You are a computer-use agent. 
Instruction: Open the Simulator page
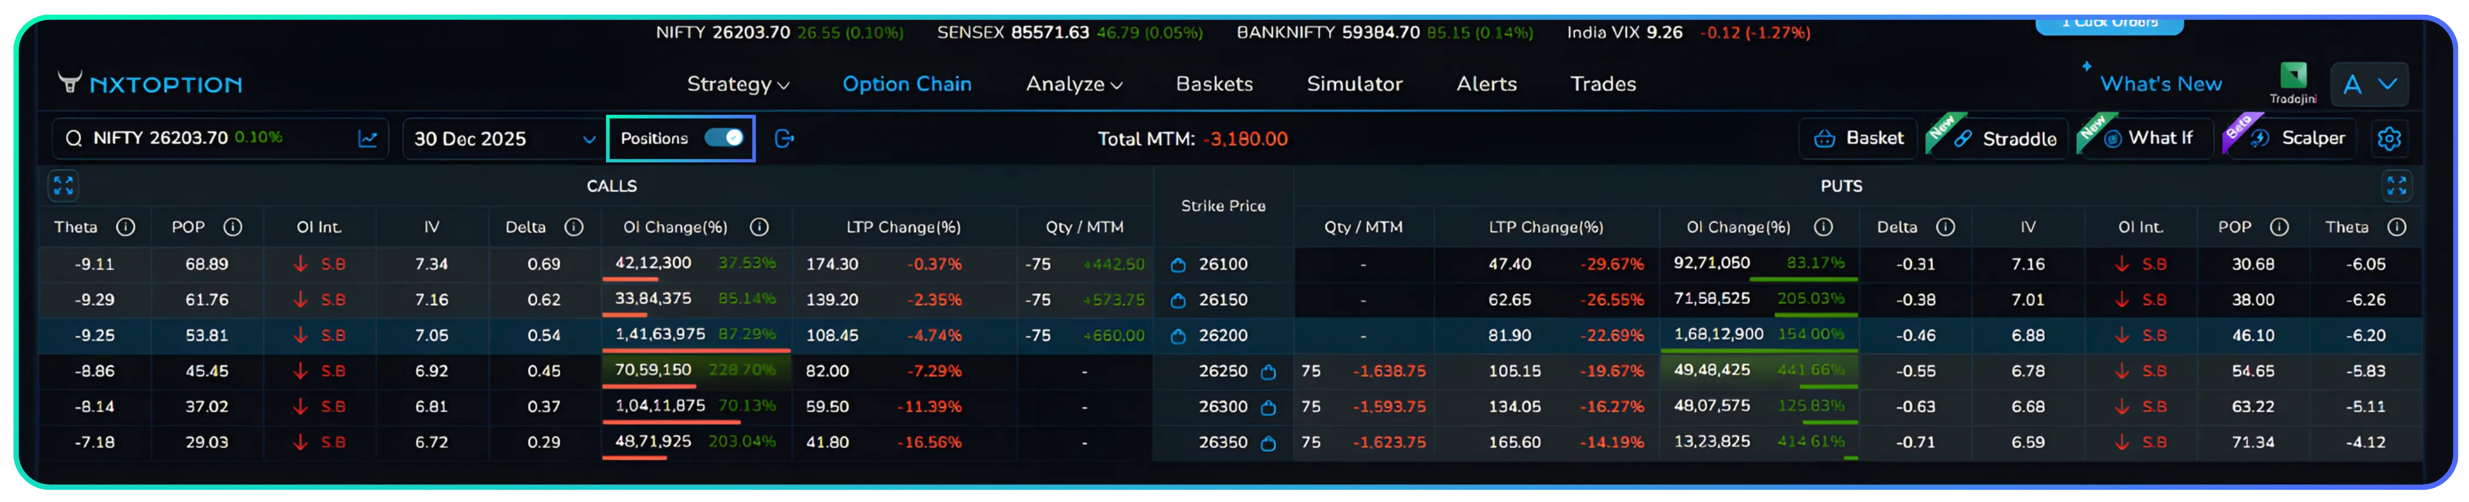[x=1354, y=84]
